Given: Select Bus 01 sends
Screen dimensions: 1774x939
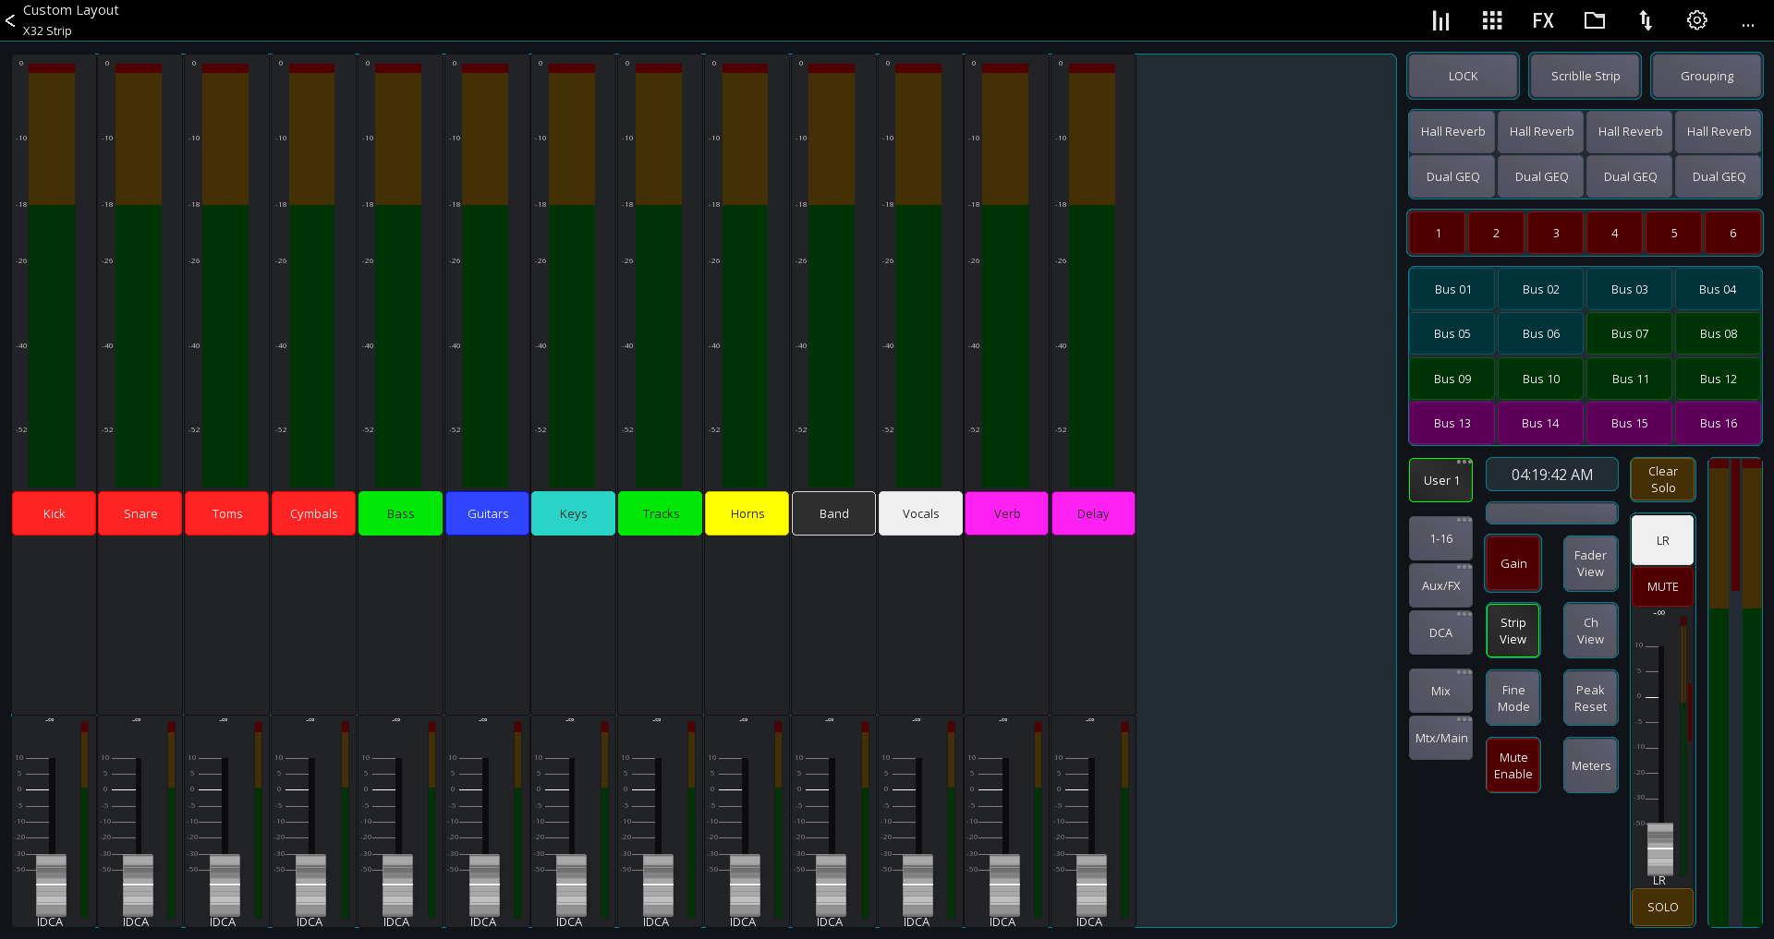Looking at the screenshot, I should pos(1452,289).
